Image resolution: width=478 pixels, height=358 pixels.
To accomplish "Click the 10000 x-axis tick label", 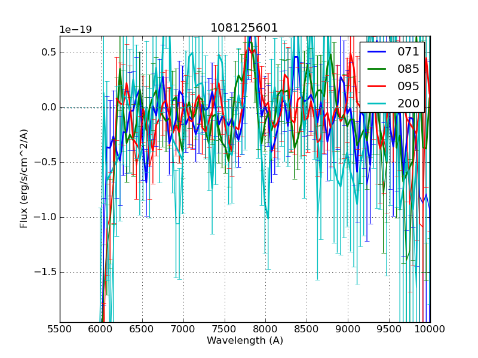I will pyautogui.click(x=430, y=329).
